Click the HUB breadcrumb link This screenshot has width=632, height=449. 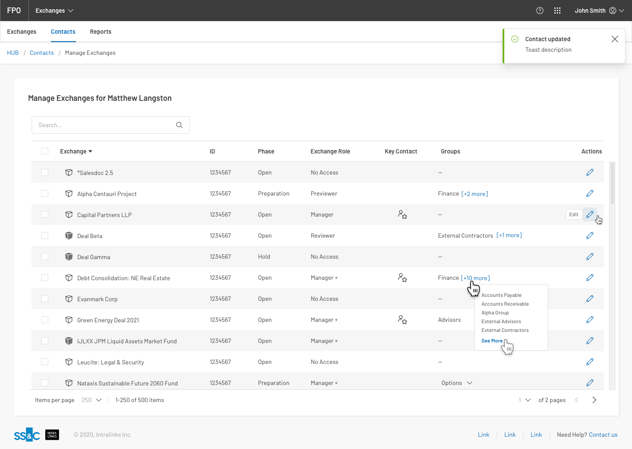[13, 53]
